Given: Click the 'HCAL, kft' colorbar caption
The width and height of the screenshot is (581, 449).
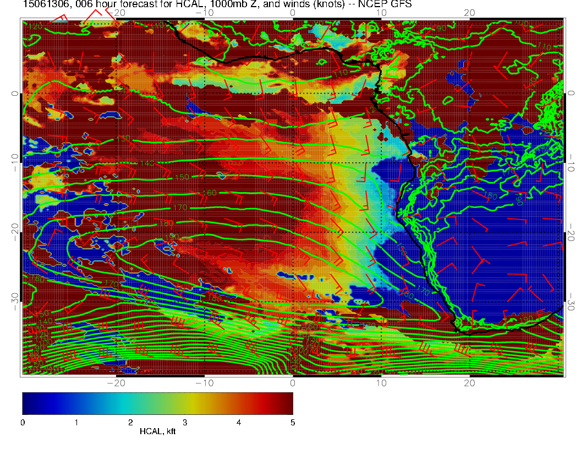Looking at the screenshot, I should click(x=157, y=431).
